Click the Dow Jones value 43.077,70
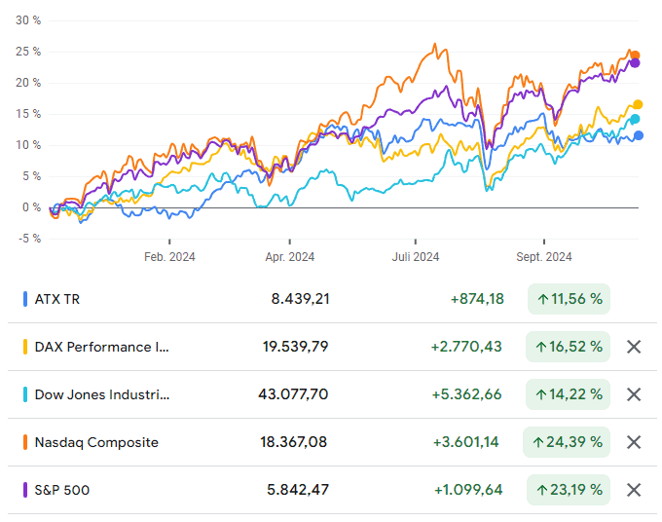The width and height of the screenshot is (662, 522). pos(293,394)
